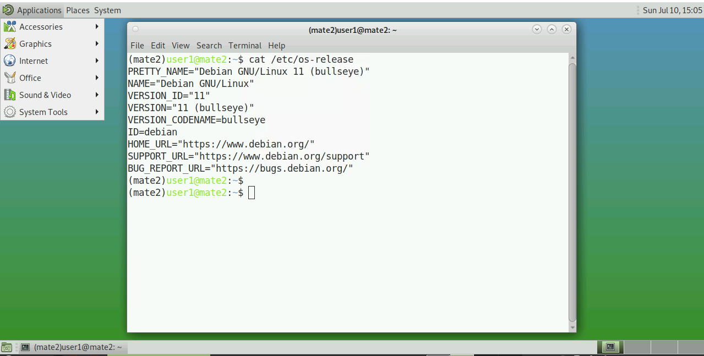Open the terminal's Help menu

(x=276, y=46)
